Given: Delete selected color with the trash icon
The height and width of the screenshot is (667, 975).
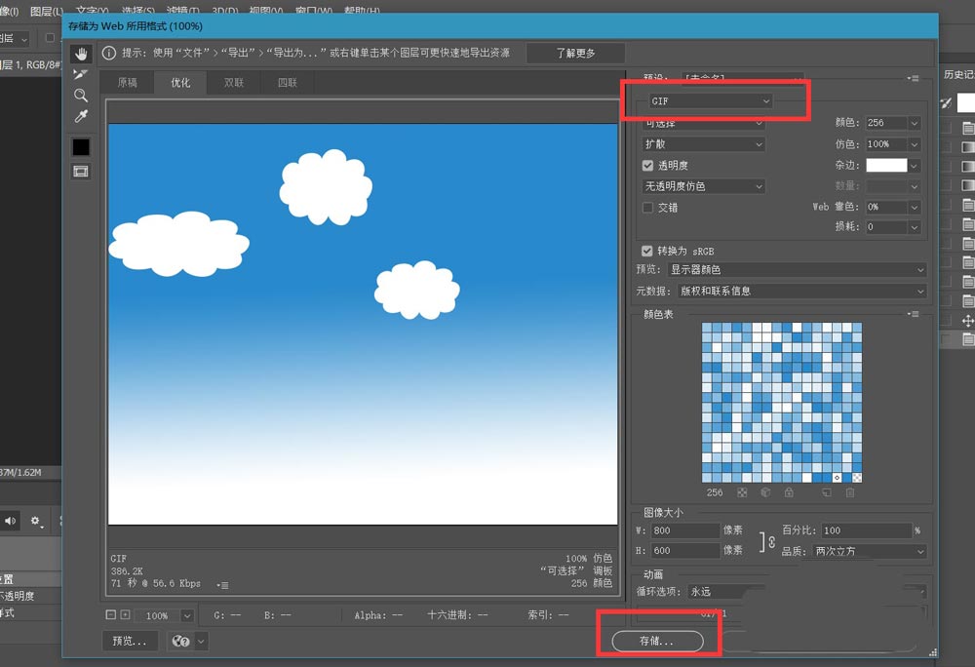Looking at the screenshot, I should click(x=850, y=492).
